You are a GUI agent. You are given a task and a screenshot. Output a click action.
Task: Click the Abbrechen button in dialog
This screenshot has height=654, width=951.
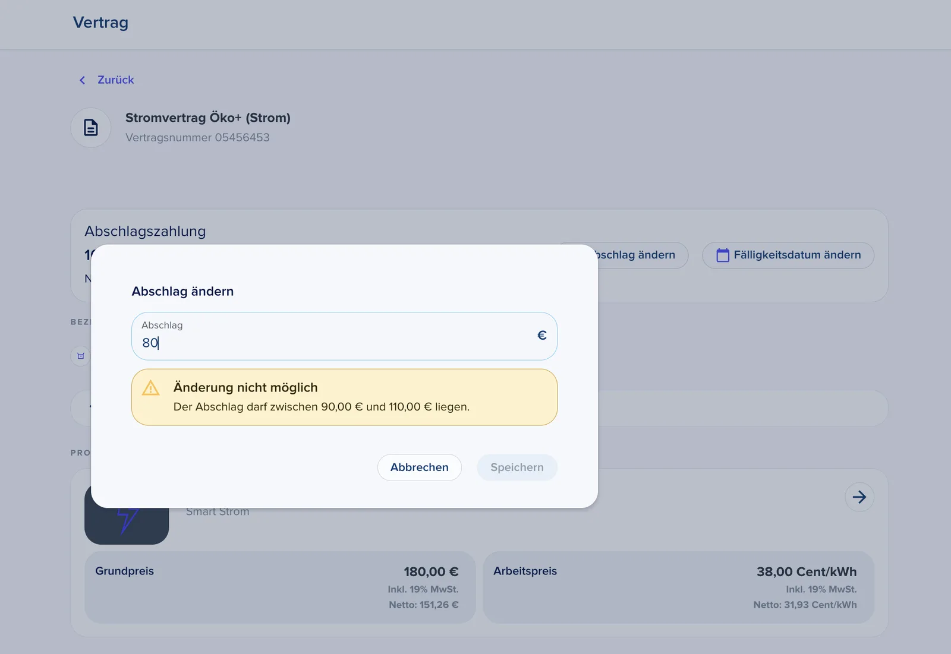pos(420,467)
